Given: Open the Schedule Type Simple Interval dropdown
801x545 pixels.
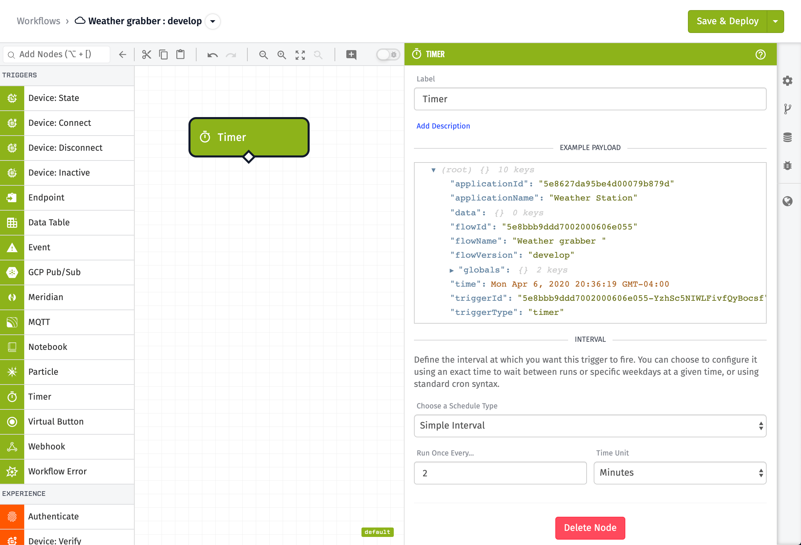Looking at the screenshot, I should (590, 426).
